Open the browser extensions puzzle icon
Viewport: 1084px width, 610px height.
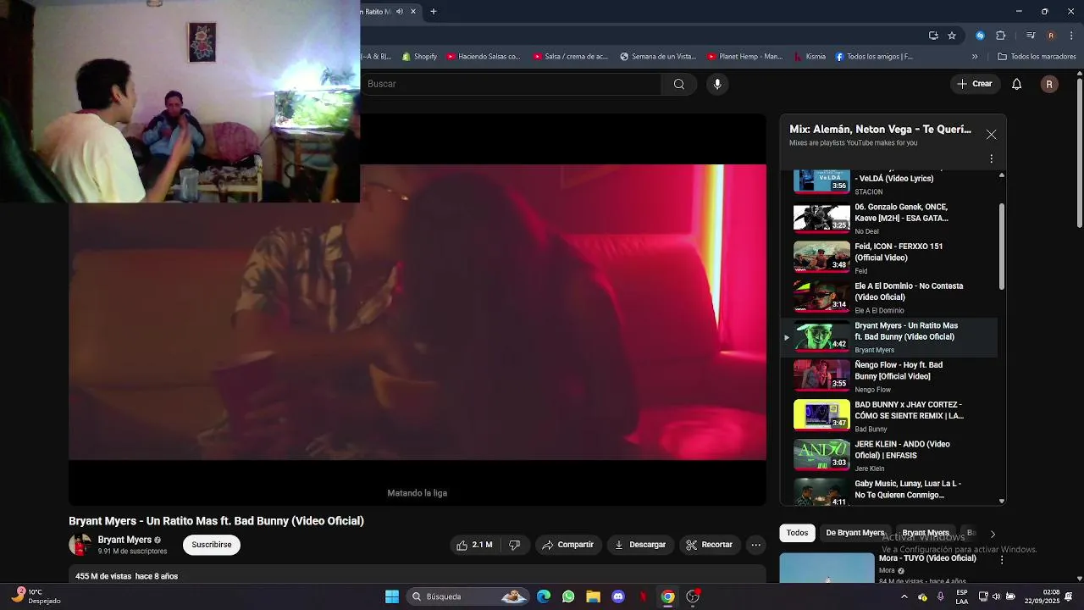pos(1000,36)
